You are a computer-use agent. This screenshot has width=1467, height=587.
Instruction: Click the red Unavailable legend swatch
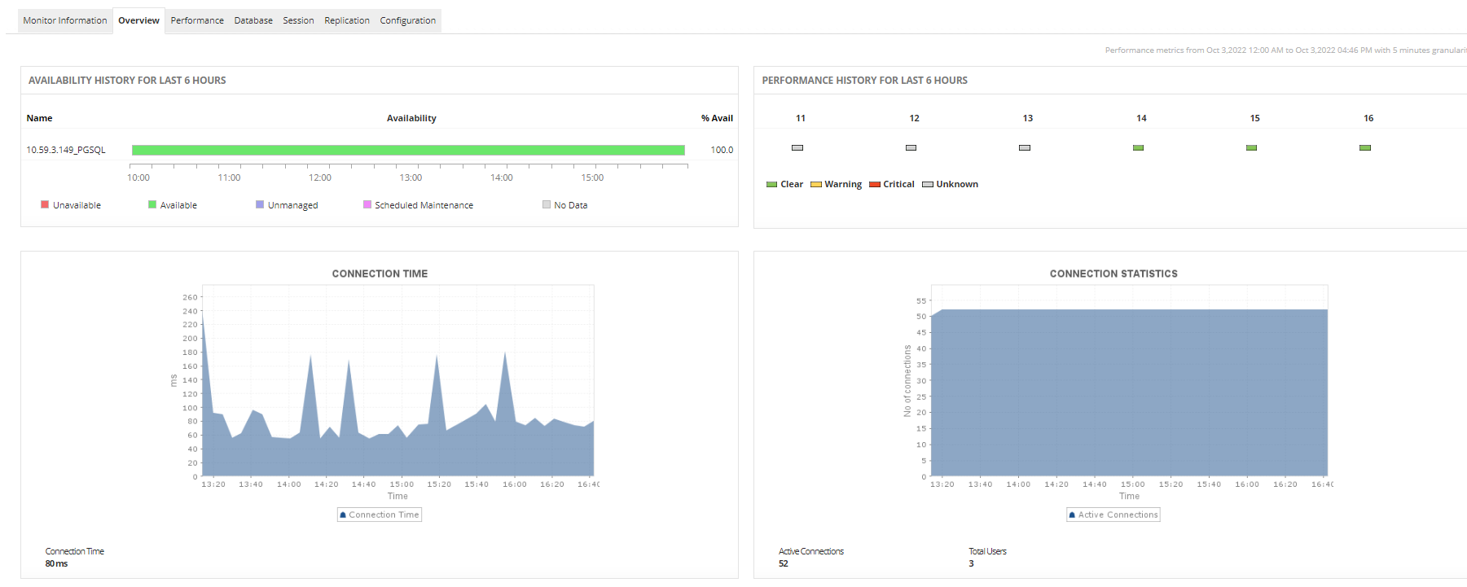pyautogui.click(x=45, y=204)
